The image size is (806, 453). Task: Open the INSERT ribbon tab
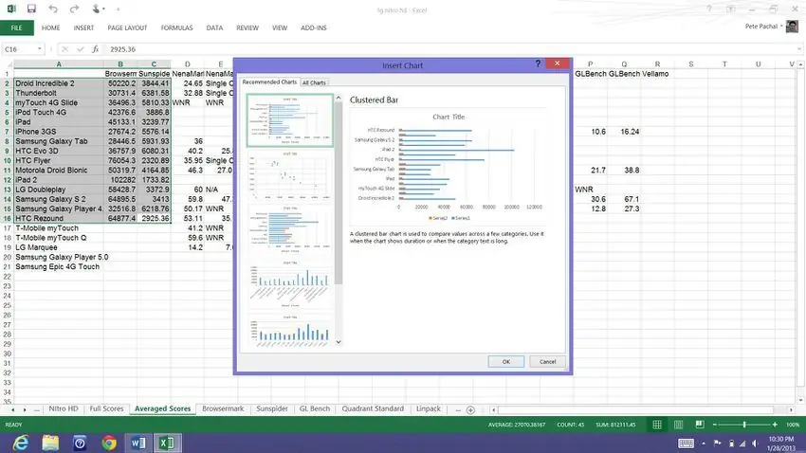(x=83, y=27)
